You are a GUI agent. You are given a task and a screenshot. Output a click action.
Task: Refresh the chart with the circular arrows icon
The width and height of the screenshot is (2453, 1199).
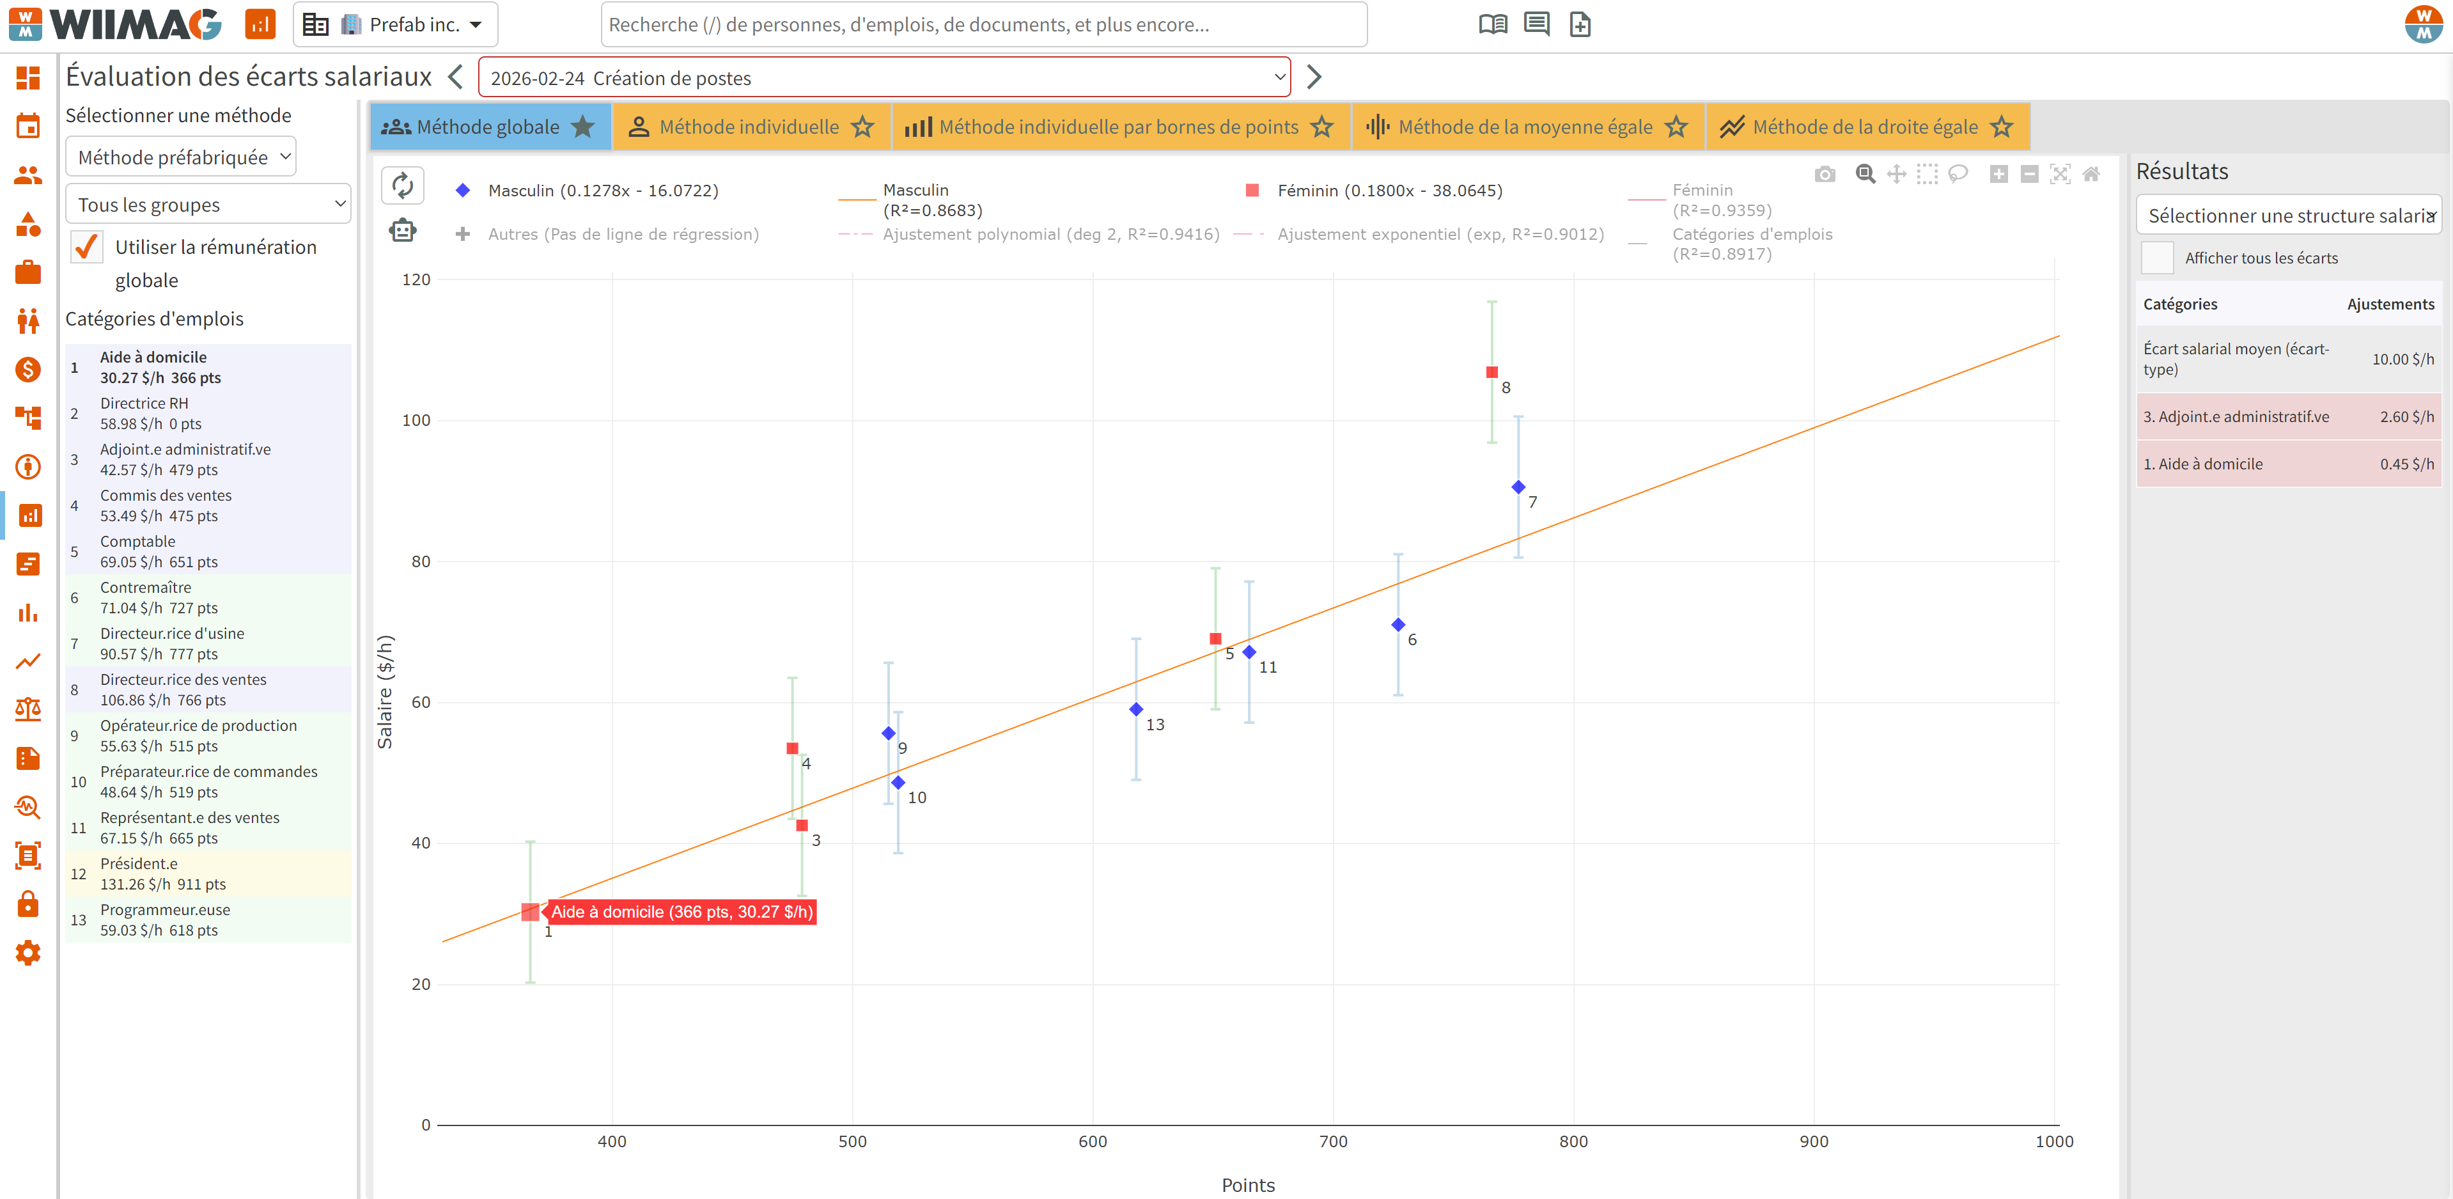tap(403, 185)
